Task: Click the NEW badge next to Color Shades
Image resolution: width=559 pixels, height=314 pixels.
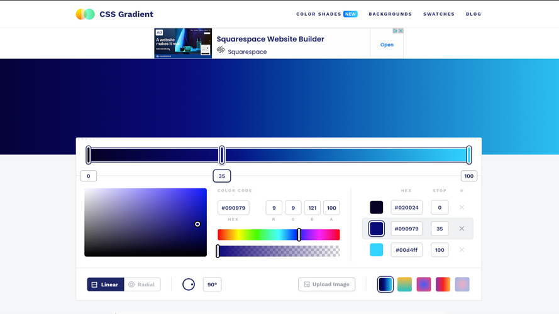Action: [x=350, y=14]
